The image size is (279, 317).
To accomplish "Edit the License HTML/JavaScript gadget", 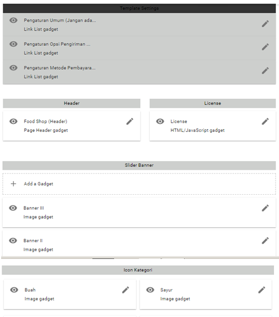I will tap(265, 122).
